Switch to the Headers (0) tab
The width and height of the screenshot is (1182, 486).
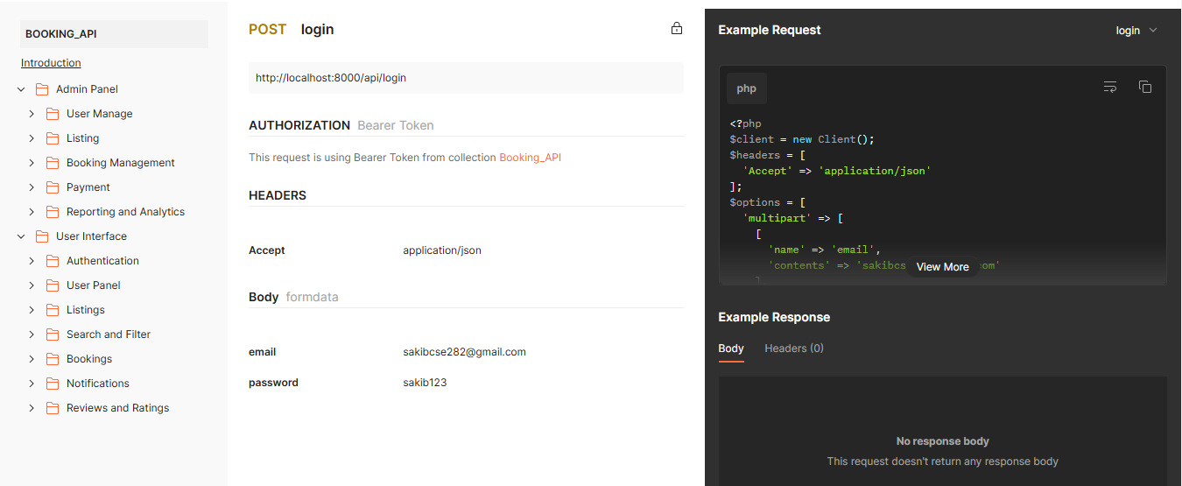coord(793,349)
